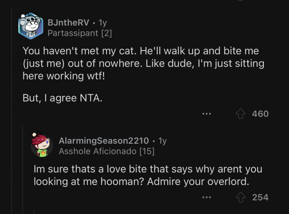Viewport: 289px width, 214px height.
Task: Upvote BJntheRV's comment about the cat
Action: coord(240,114)
